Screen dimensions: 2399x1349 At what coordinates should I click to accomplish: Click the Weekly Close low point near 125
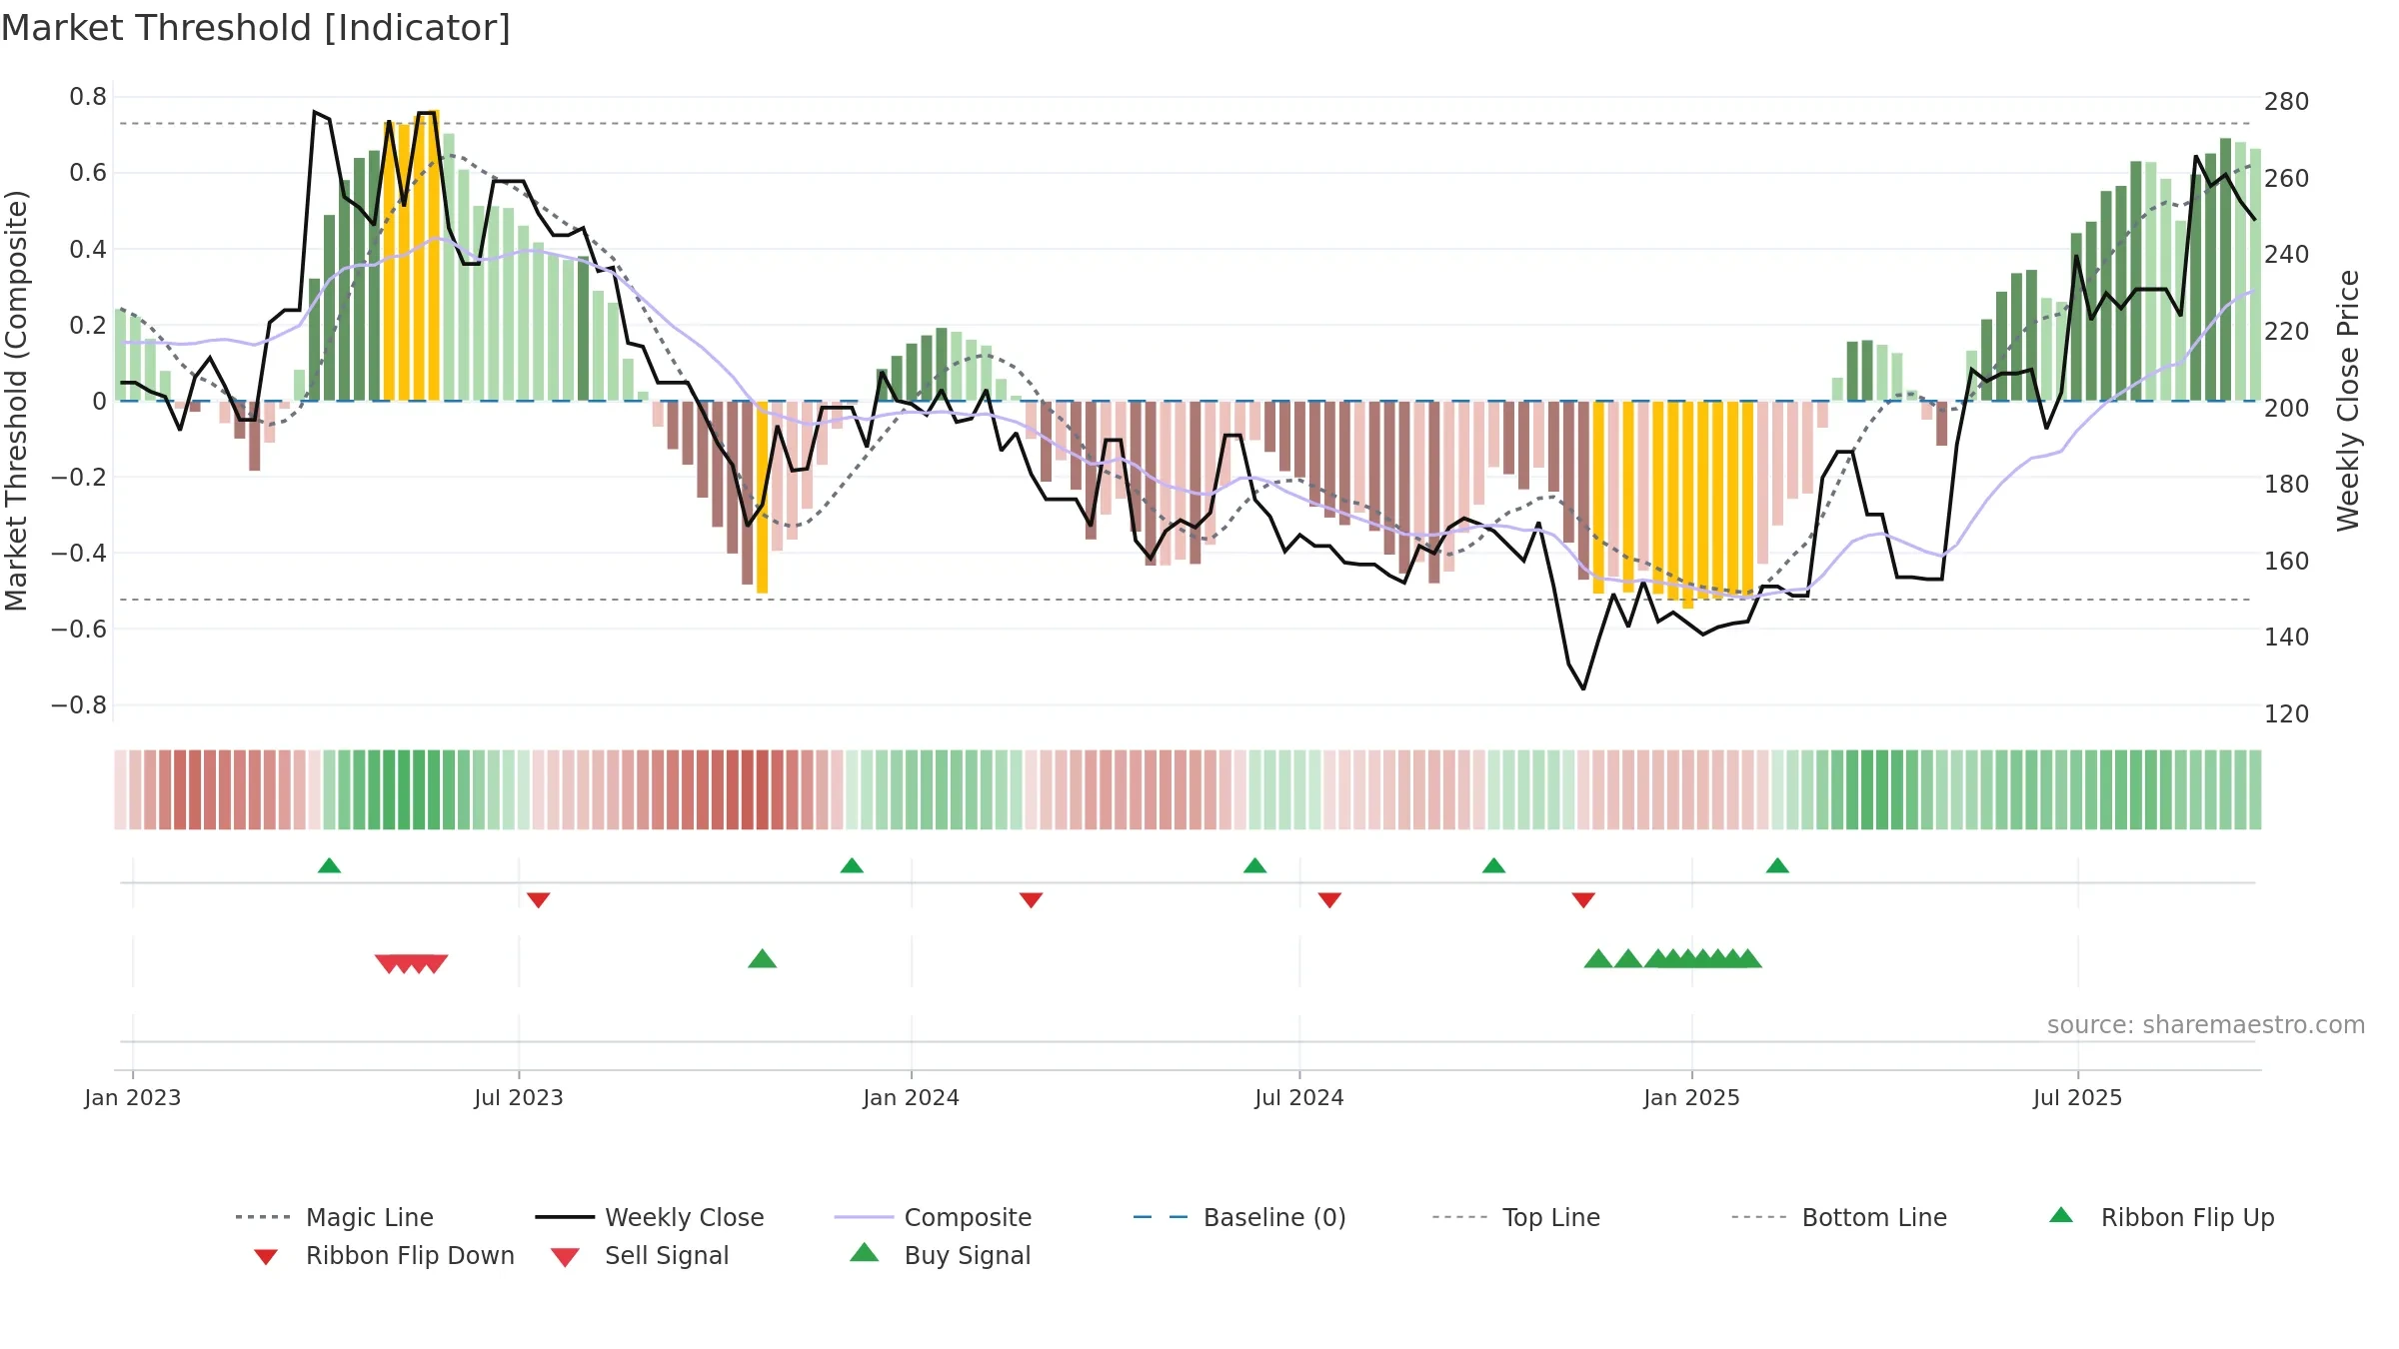click(x=1583, y=687)
